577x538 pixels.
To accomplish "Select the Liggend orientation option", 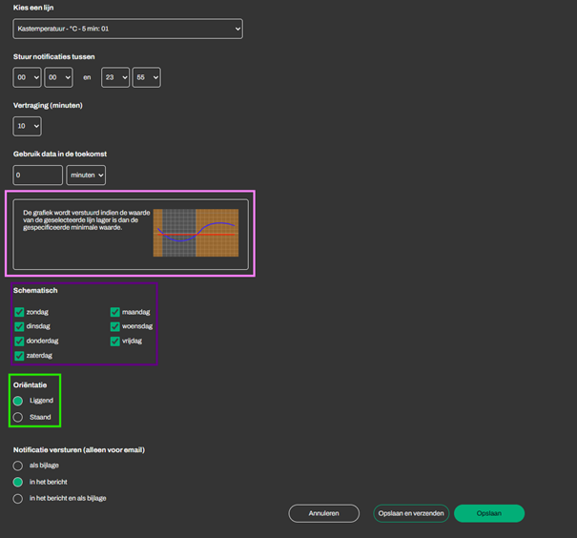I will (x=18, y=401).
